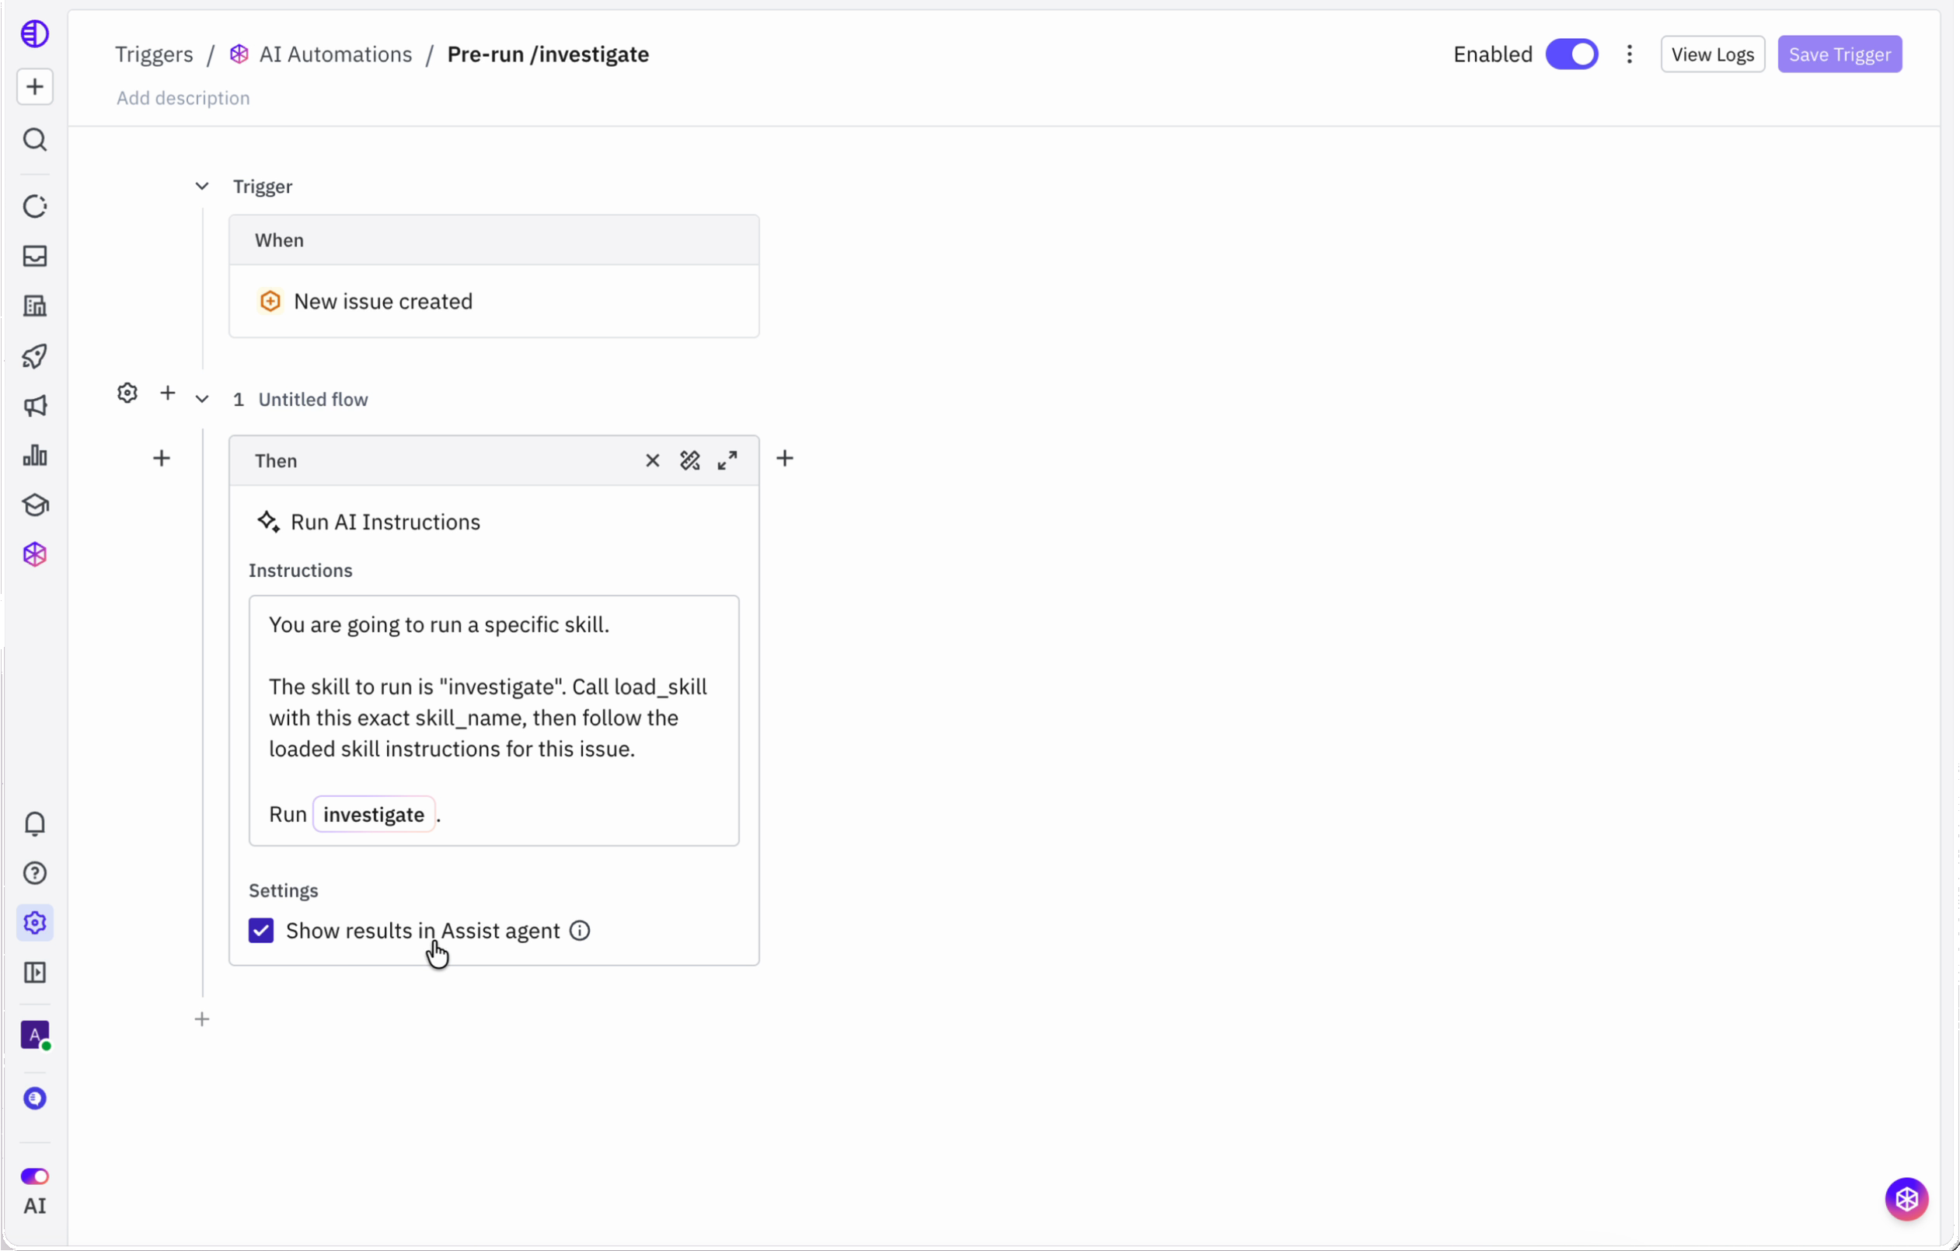Select the investigate skill chip
1960x1251 pixels.
click(x=374, y=815)
